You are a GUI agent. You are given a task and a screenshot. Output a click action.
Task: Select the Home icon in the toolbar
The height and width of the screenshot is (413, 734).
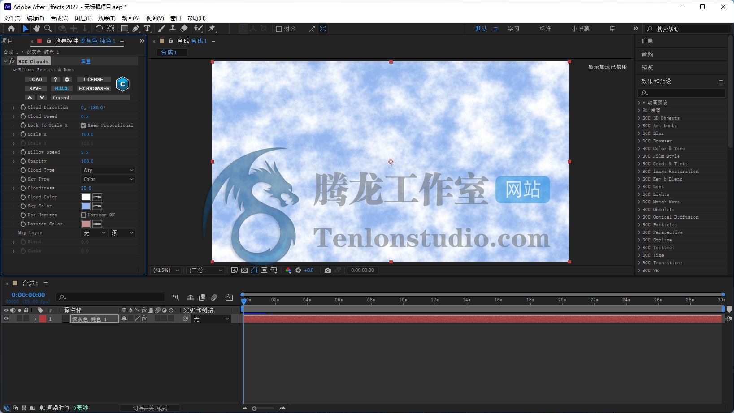point(11,29)
